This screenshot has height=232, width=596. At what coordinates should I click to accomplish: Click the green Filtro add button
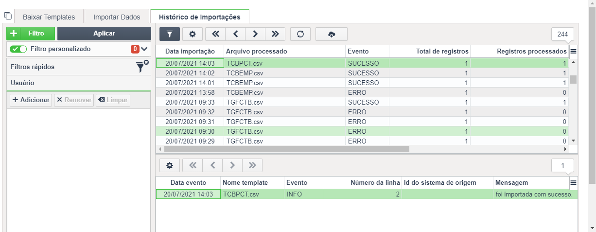31,34
